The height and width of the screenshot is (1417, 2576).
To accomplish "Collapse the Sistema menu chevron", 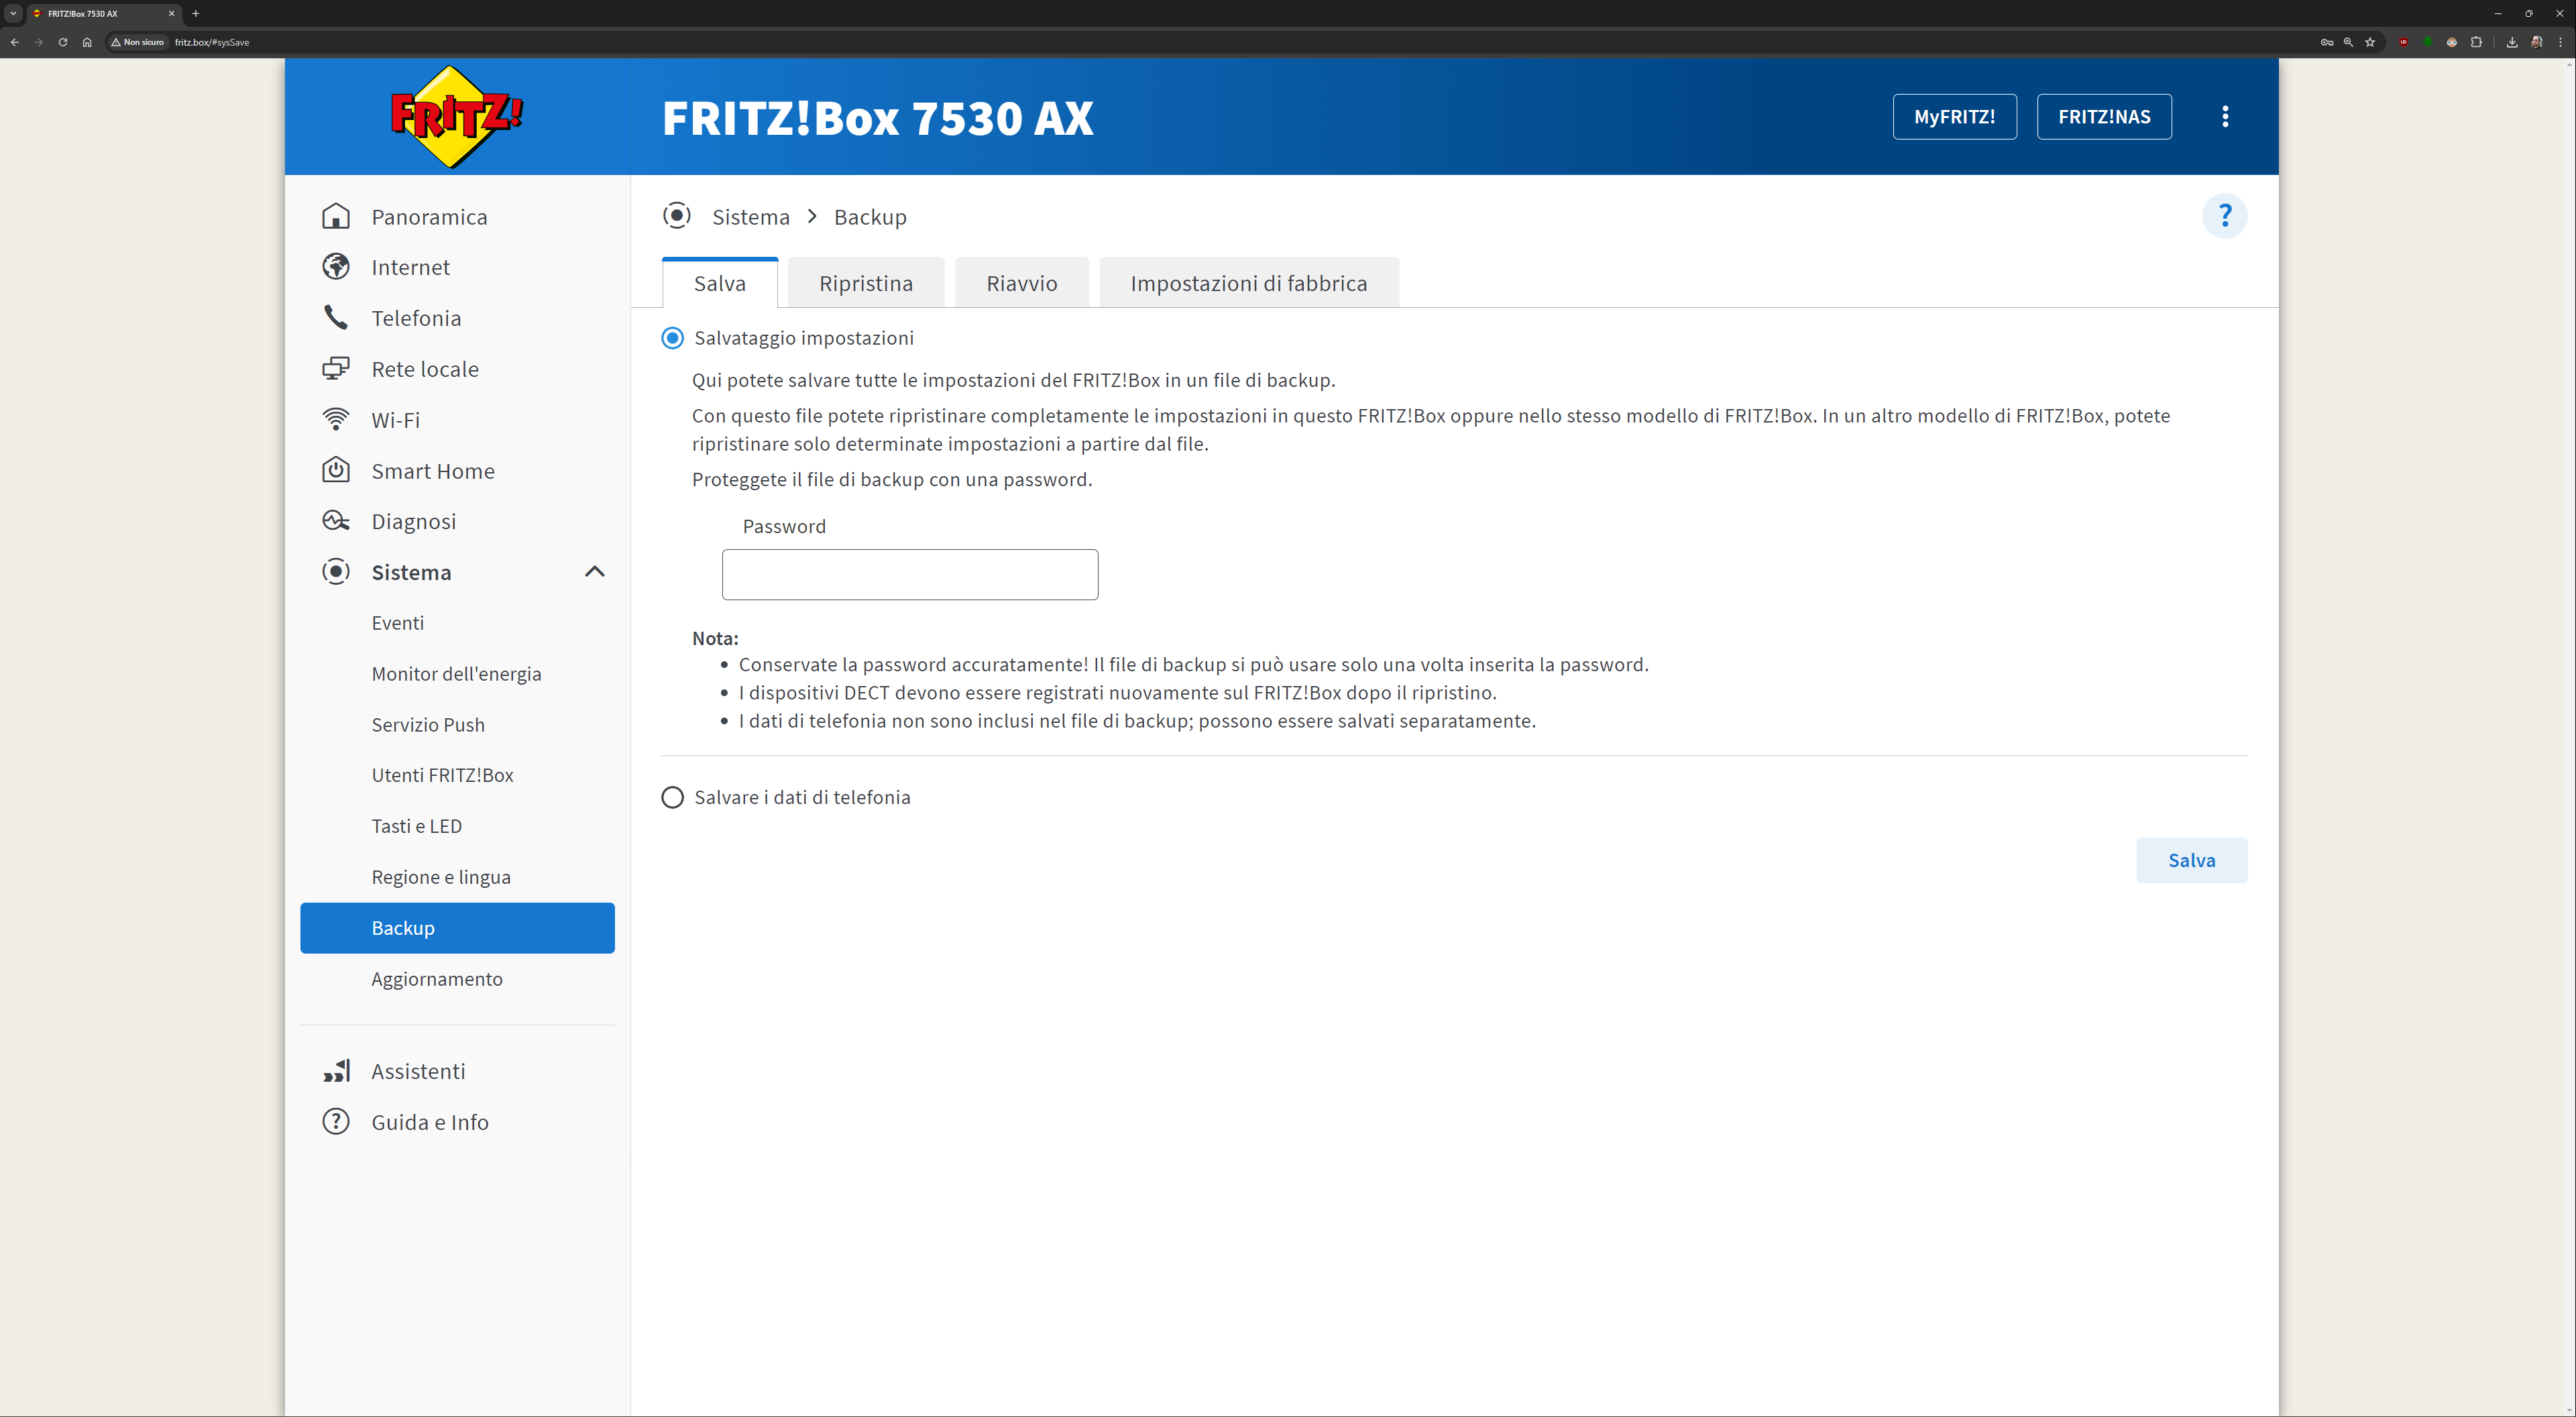I will click(595, 572).
